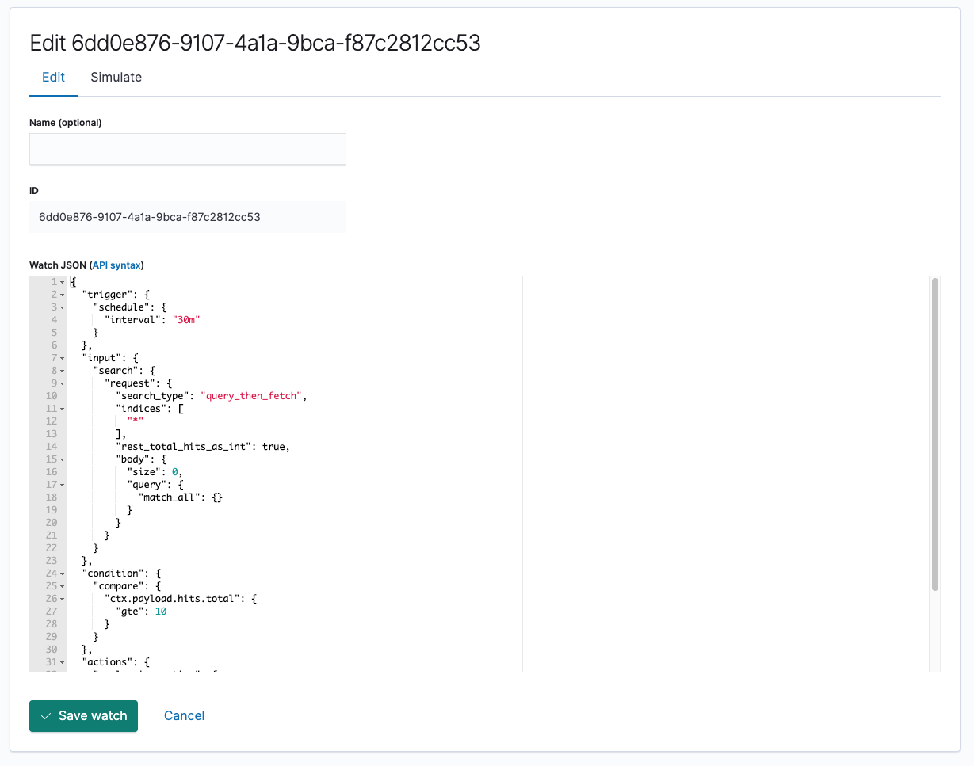Click line number 14 in the gutter
The height and width of the screenshot is (766, 974).
(x=52, y=447)
